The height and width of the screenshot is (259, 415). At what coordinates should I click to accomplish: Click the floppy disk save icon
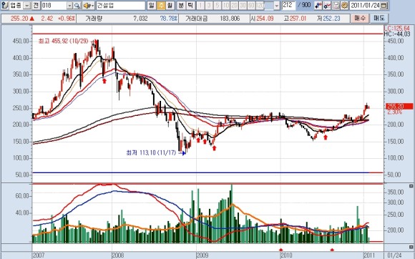(336, 5)
